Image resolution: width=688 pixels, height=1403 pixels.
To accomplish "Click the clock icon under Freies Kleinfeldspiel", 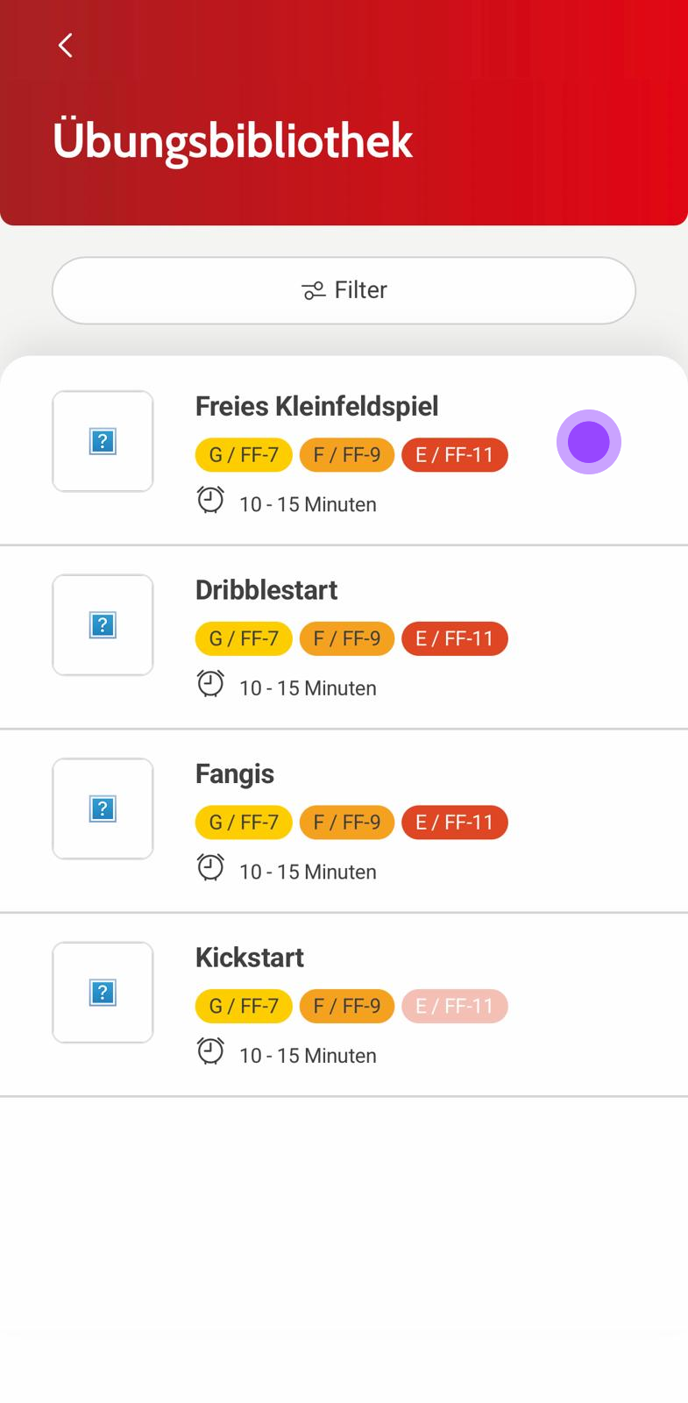I will coord(210,500).
